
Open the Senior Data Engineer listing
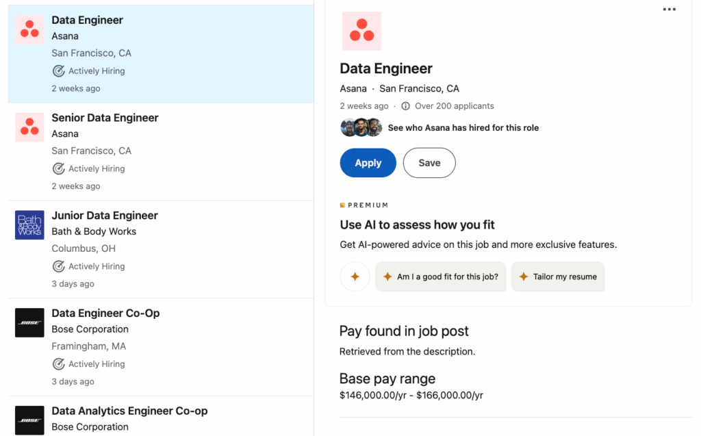(161, 151)
